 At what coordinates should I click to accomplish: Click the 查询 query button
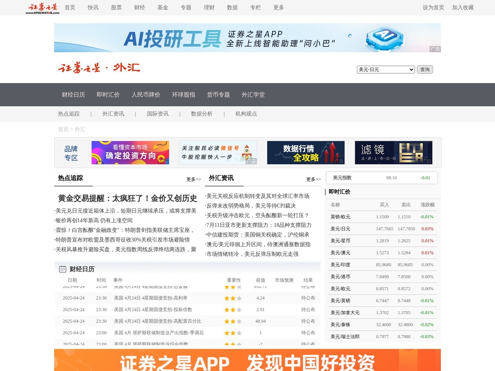[425, 70]
